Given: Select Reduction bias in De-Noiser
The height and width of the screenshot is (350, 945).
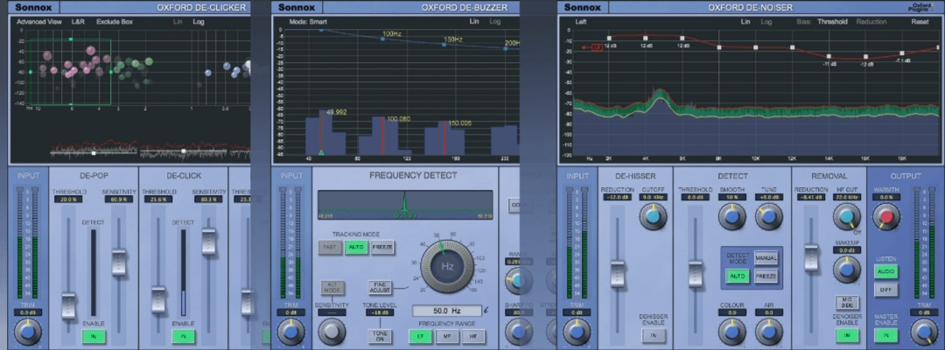Looking at the screenshot, I should (871, 22).
